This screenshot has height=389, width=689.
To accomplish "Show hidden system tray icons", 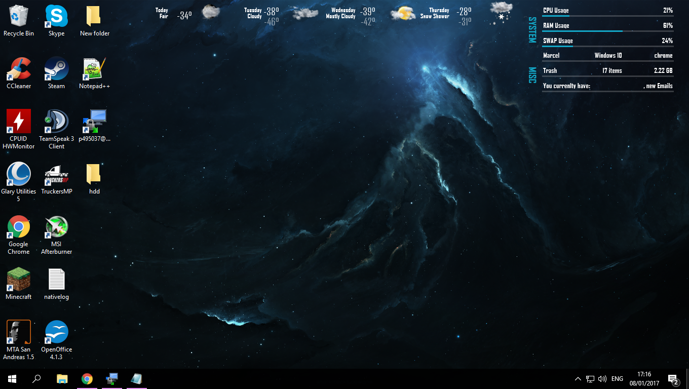I will (578, 379).
